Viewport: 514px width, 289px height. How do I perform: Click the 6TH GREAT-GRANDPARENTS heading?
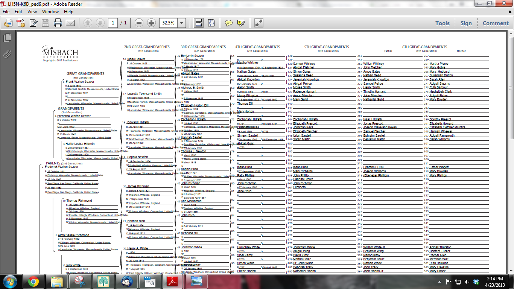pos(424,47)
